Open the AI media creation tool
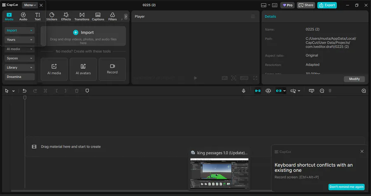This screenshot has height=196, width=371. point(54,69)
